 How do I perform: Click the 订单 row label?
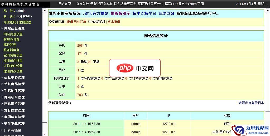point(62,86)
